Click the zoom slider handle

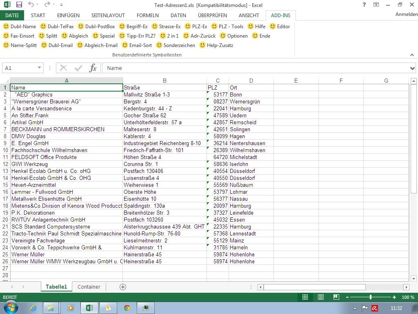point(371,297)
